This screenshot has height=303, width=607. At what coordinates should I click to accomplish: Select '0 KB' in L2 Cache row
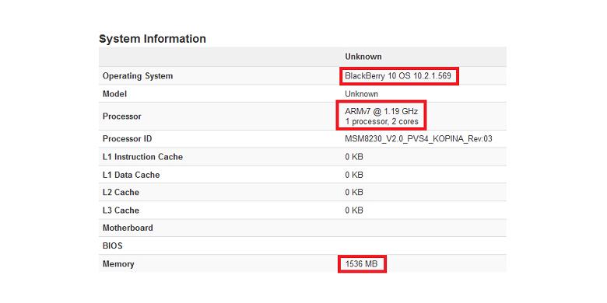pos(354,193)
